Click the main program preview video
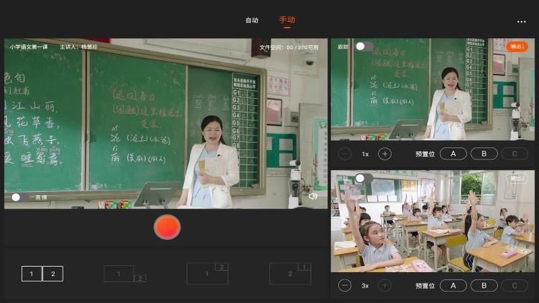 tap(166, 123)
